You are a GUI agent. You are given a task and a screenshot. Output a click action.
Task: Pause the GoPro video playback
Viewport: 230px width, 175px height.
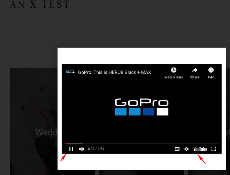(x=71, y=149)
